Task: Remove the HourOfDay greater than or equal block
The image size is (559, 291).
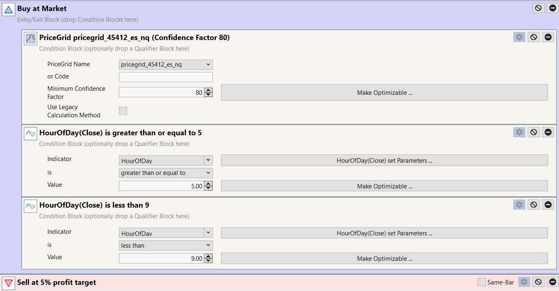Action: 548,132
